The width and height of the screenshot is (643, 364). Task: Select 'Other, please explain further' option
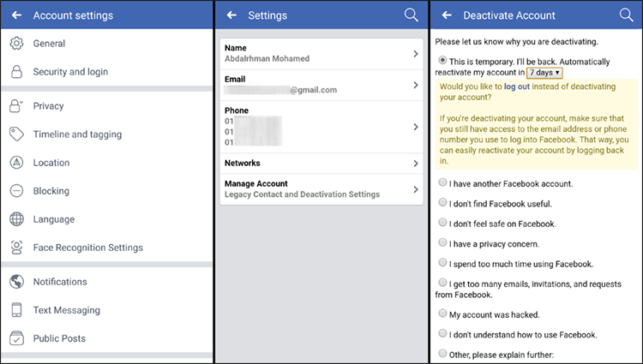coord(442,354)
